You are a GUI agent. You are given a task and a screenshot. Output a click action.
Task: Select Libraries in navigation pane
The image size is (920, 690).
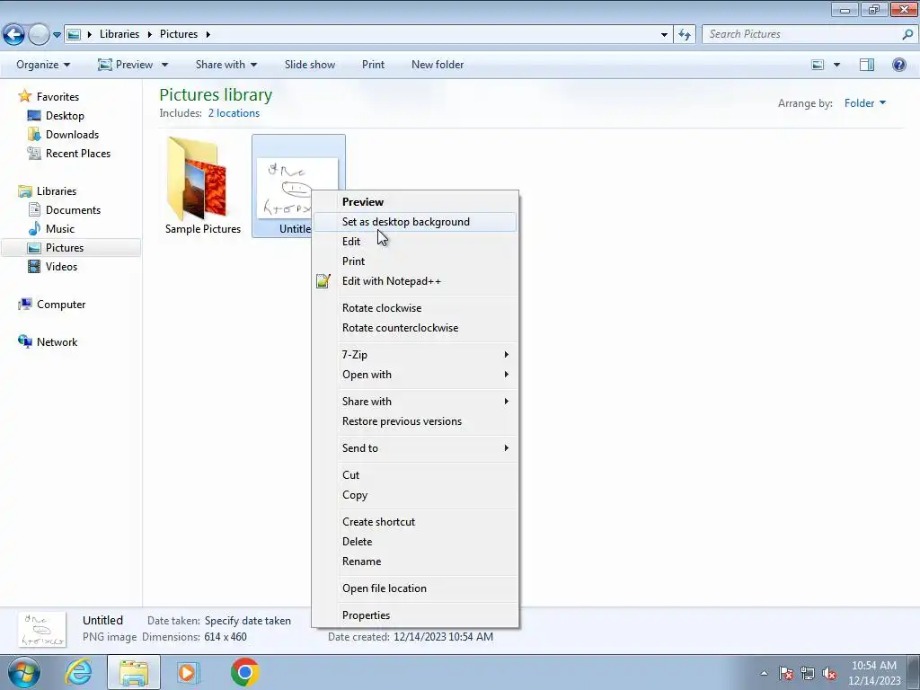(x=57, y=191)
